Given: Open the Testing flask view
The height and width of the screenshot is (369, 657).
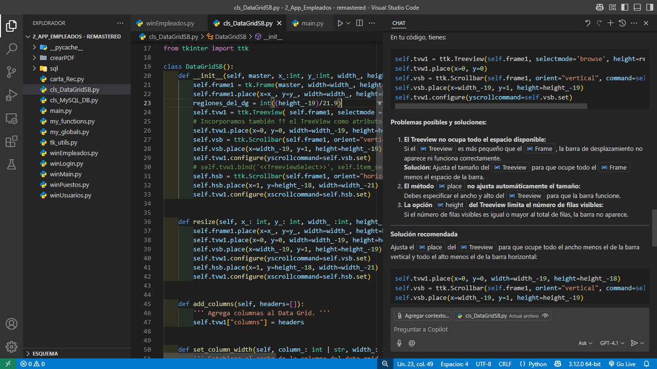Looking at the screenshot, I should point(11,164).
